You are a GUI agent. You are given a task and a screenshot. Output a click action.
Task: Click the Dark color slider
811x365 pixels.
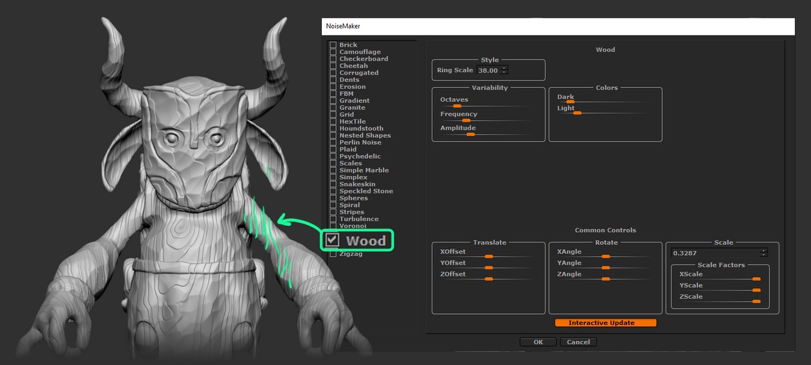click(x=570, y=101)
